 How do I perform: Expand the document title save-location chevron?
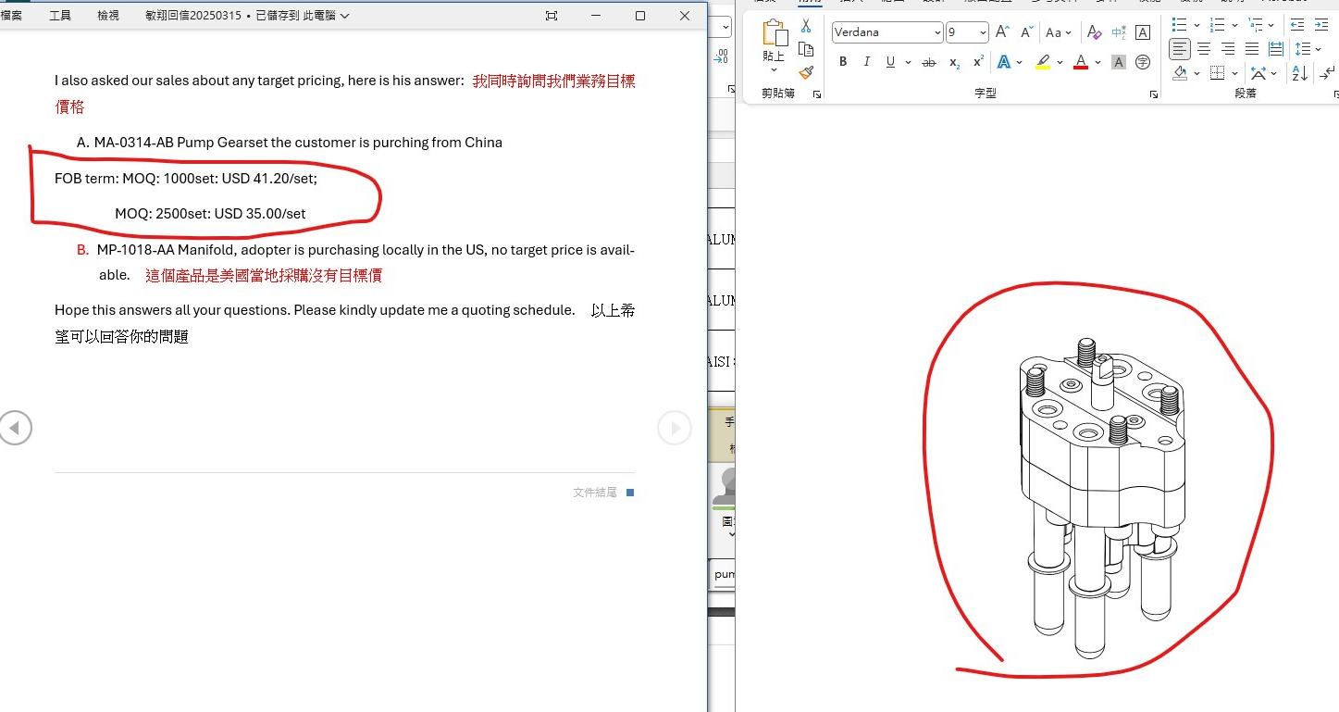tap(344, 16)
